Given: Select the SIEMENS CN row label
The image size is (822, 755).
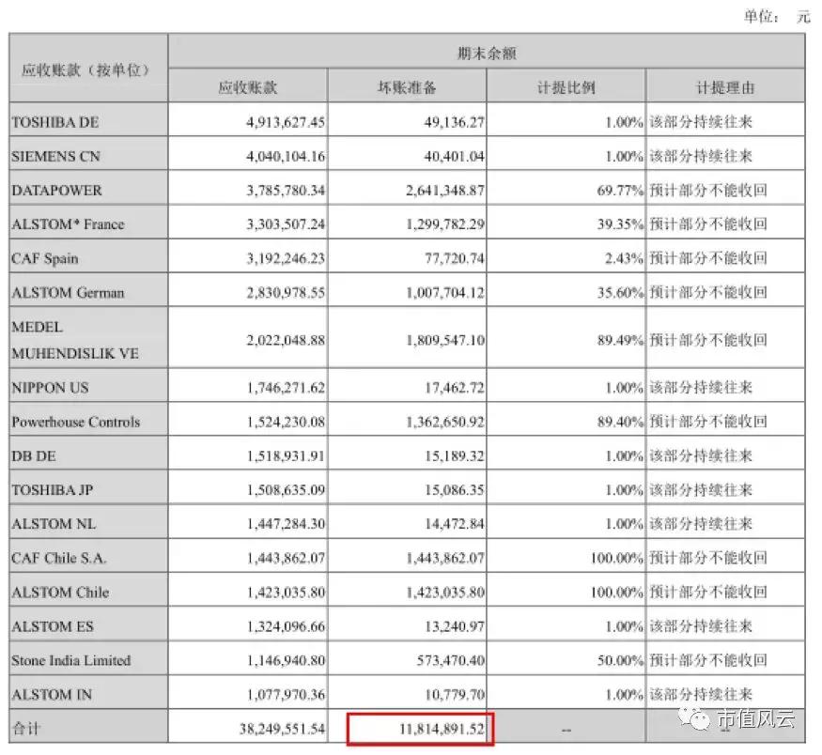Looking at the screenshot, I should pos(52,155).
